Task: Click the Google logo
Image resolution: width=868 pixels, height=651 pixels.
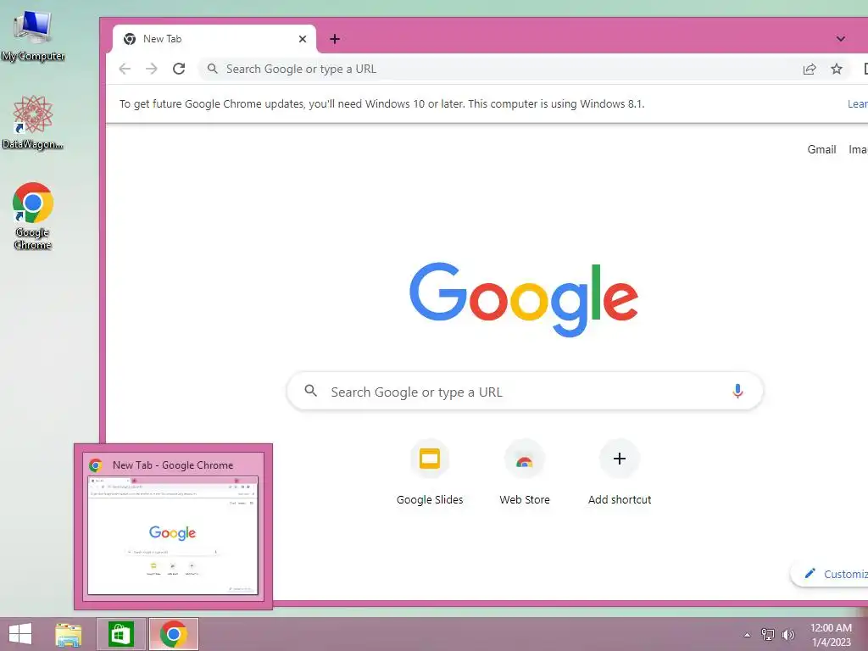Action: coord(524,299)
